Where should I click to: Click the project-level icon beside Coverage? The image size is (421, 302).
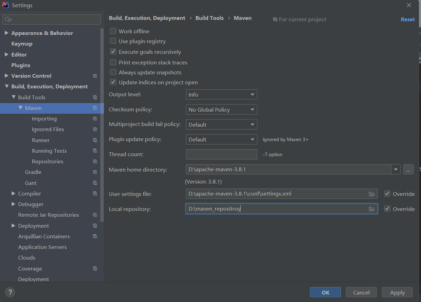(95, 269)
